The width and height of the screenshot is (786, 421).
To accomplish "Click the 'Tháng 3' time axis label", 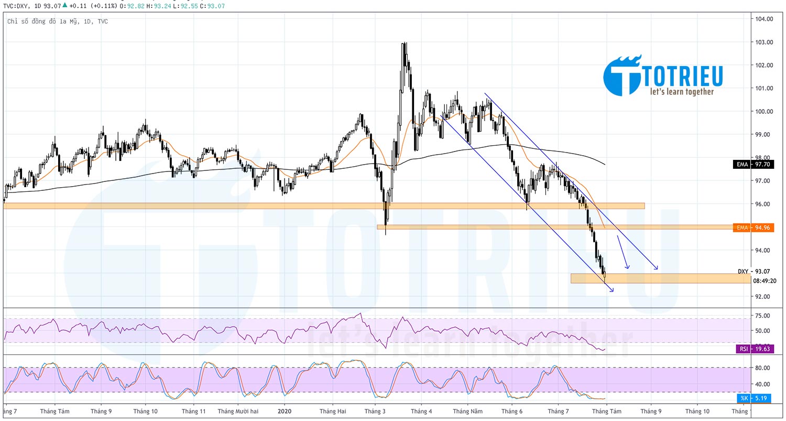I will (x=376, y=412).
